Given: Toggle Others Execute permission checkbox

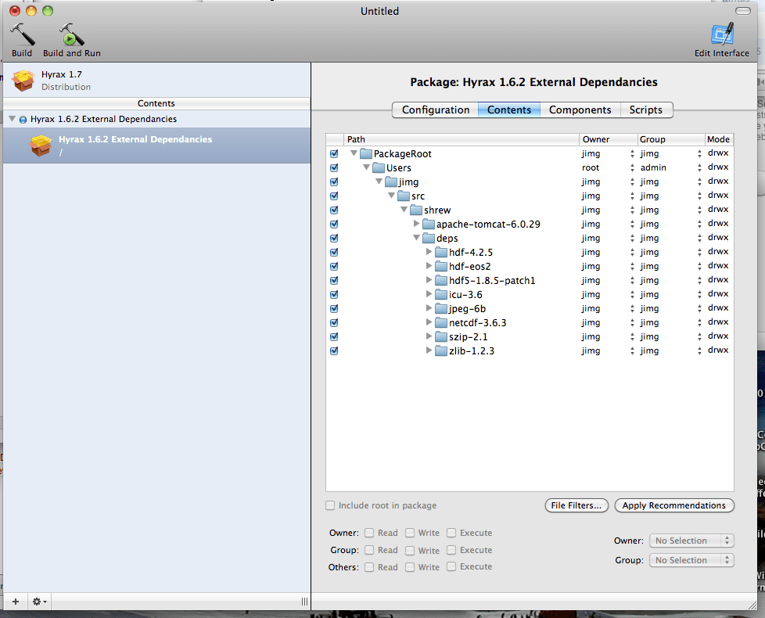Looking at the screenshot, I should 451,567.
